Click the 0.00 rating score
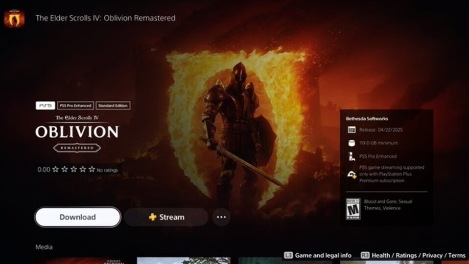469x264 pixels. click(x=44, y=170)
